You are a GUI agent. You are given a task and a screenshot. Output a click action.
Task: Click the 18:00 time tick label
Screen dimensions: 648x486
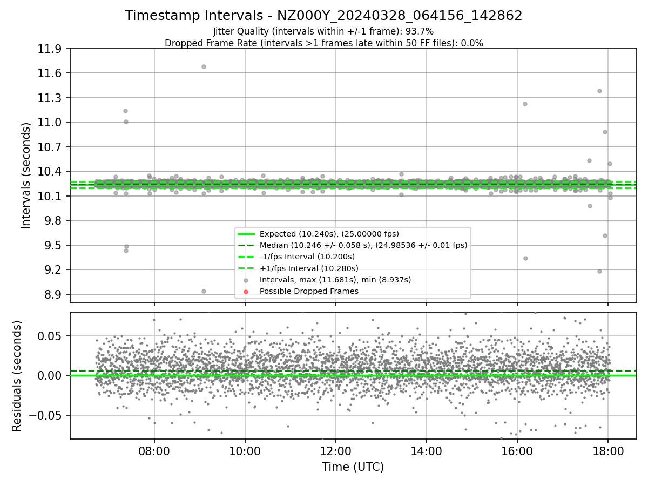point(608,451)
